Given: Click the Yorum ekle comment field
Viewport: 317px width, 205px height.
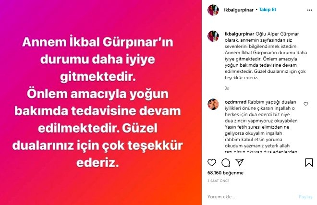Looking at the screenshot, I should tap(251, 196).
